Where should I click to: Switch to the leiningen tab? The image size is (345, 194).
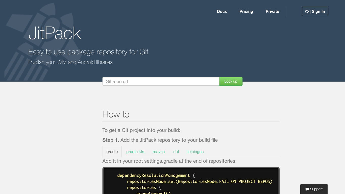[195, 152]
